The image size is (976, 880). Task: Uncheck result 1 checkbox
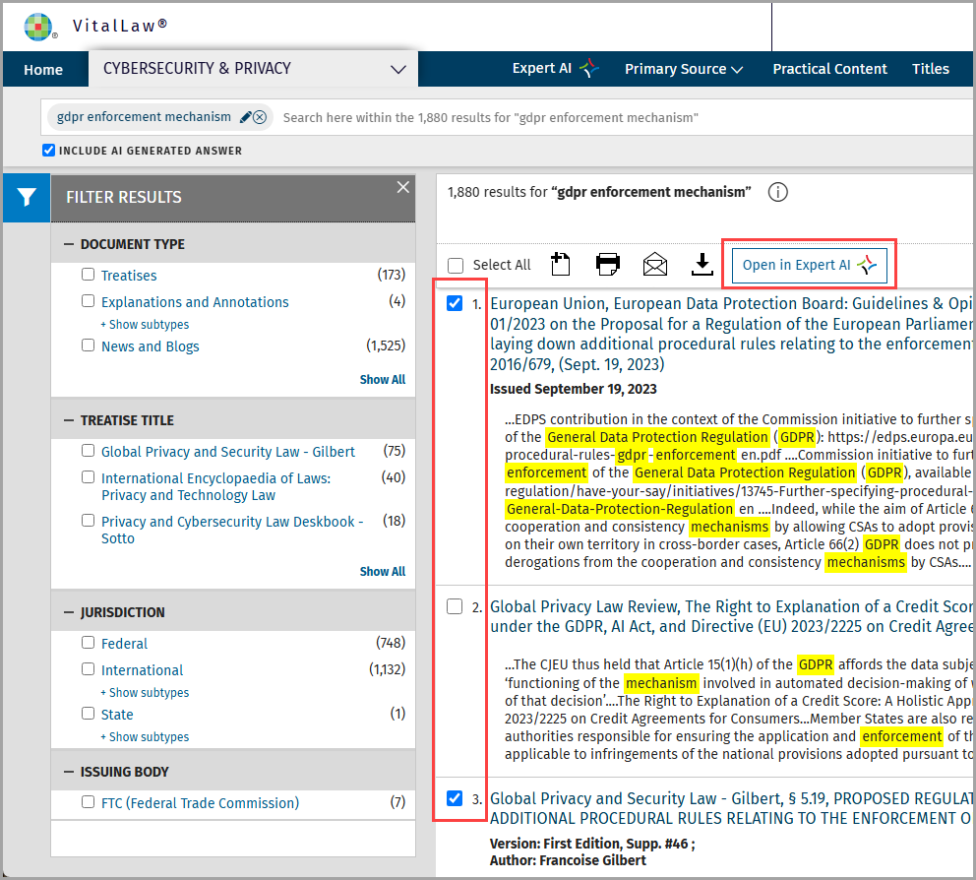[455, 303]
